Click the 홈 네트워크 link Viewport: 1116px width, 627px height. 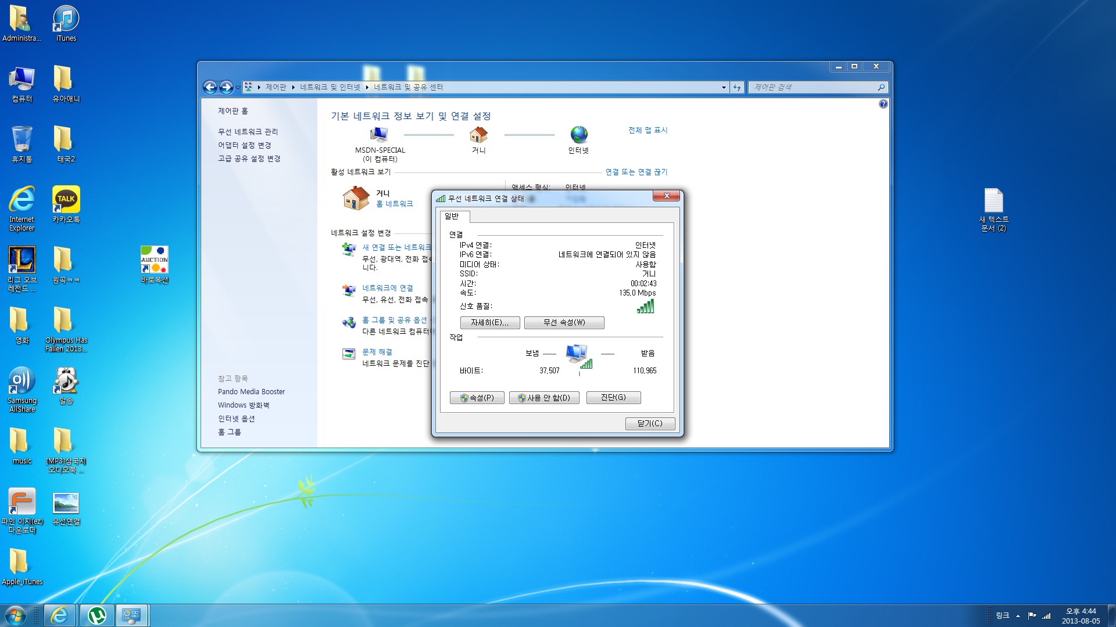point(394,204)
